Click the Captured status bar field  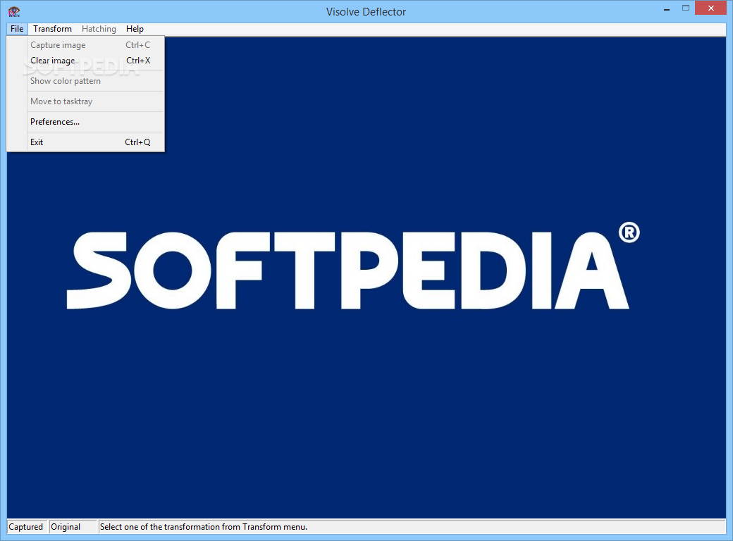click(27, 526)
